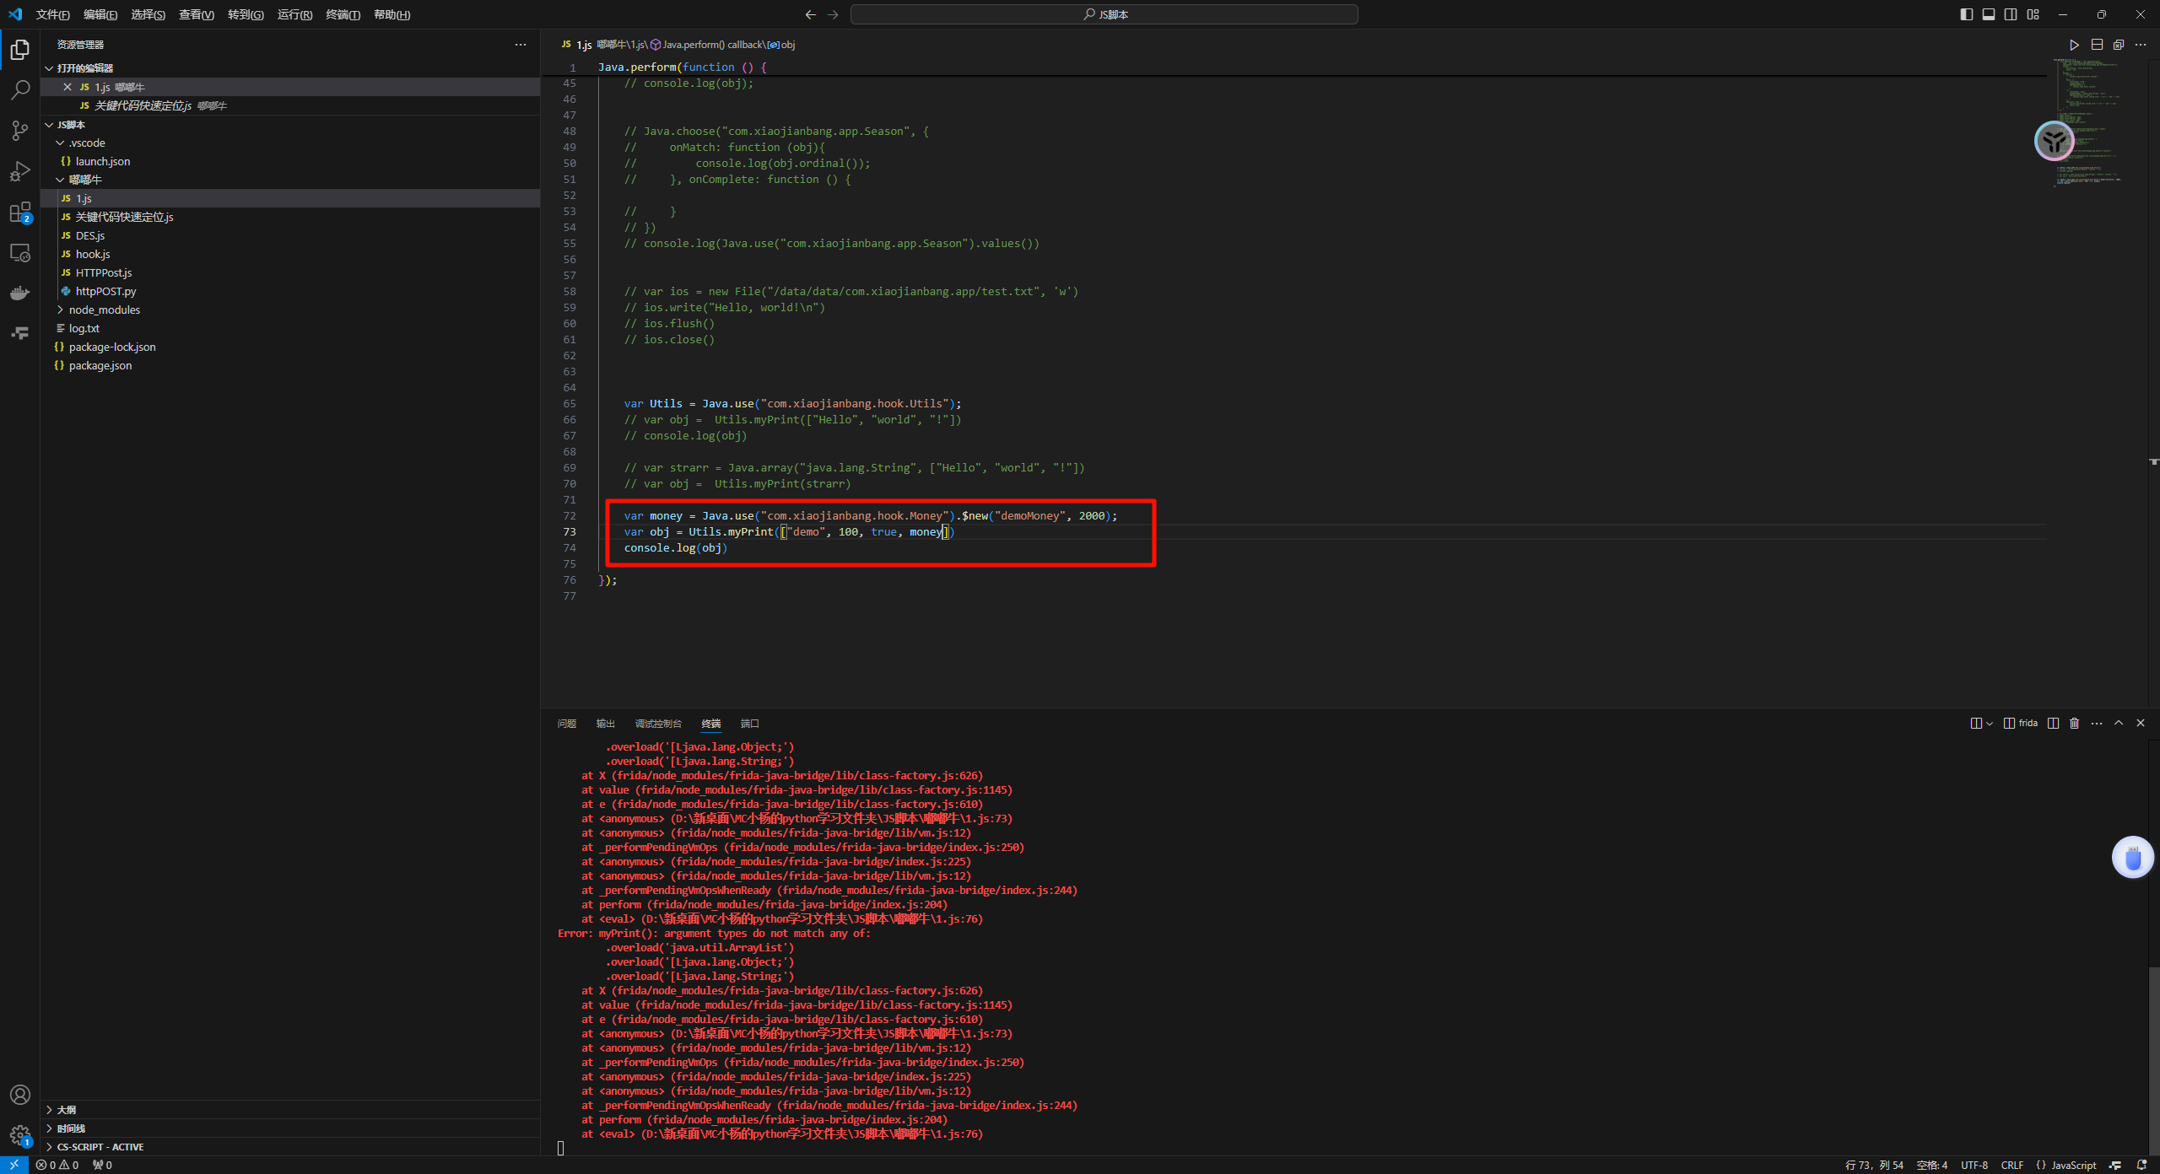Viewport: 2160px width, 1174px height.
Task: Toggle primary sidebar layout button
Action: [1966, 14]
